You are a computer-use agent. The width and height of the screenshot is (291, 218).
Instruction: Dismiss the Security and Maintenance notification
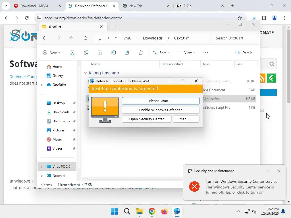[279, 171]
